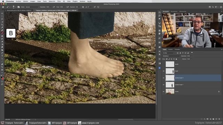223x125 pixels.
Task: Select the Fondo layer thumbnail
Action: (x=170, y=92)
